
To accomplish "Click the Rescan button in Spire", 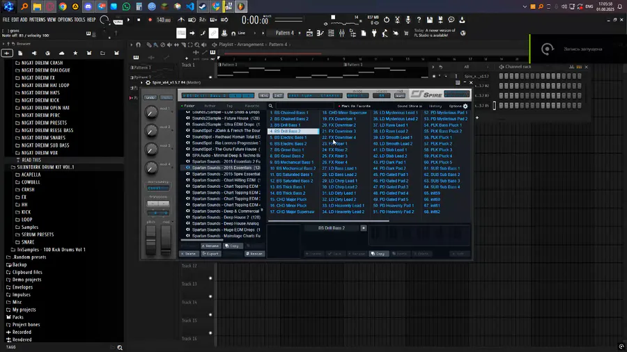I will coord(255,254).
